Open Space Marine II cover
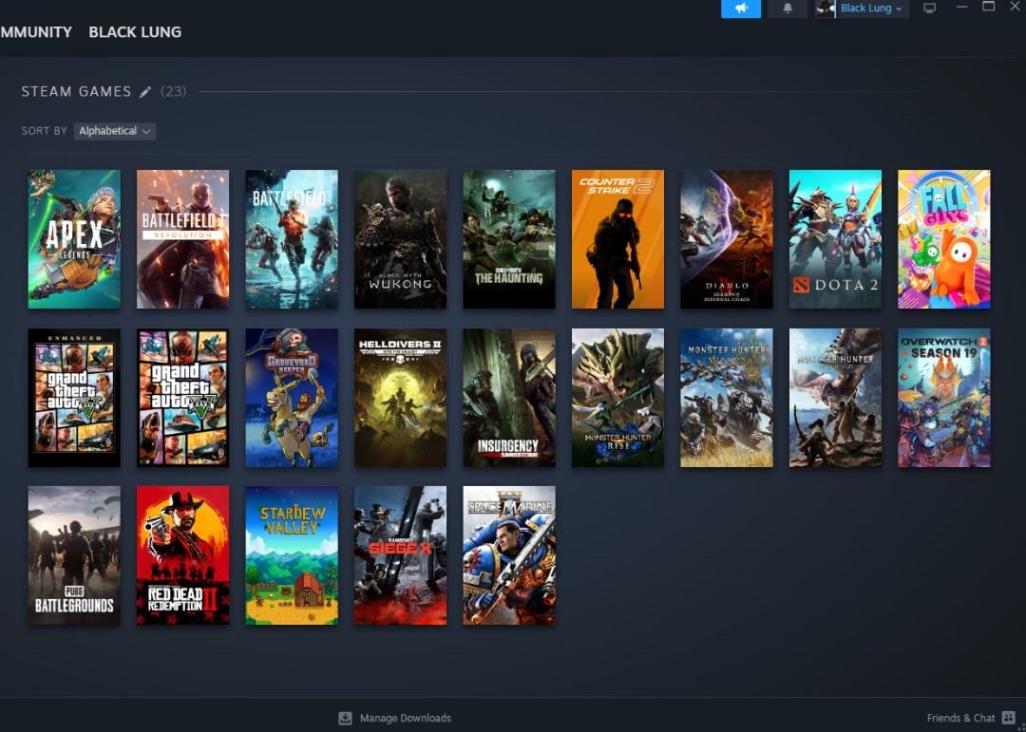 (509, 555)
